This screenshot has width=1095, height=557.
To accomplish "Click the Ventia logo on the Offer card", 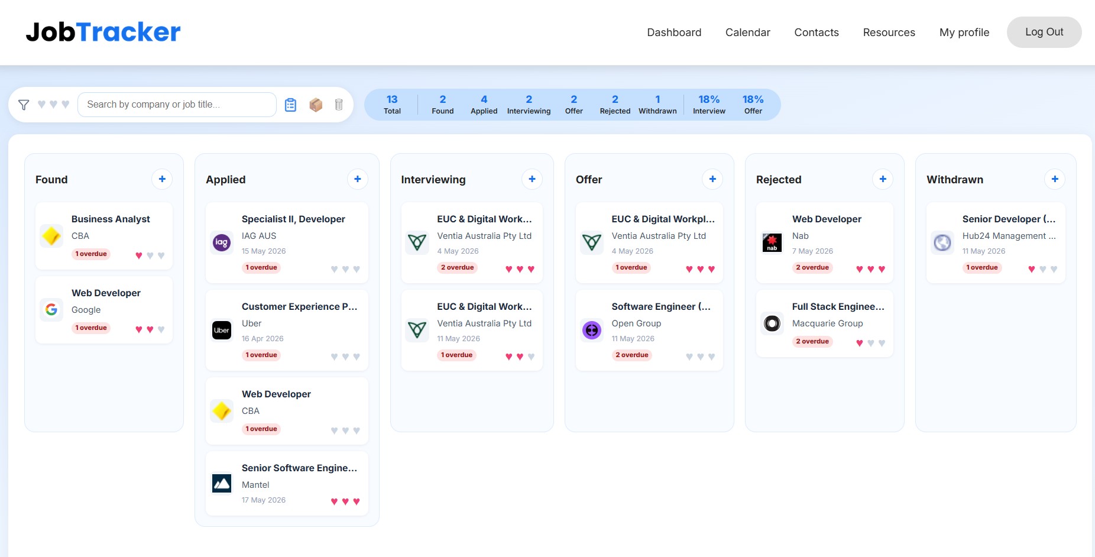I will pyautogui.click(x=592, y=242).
